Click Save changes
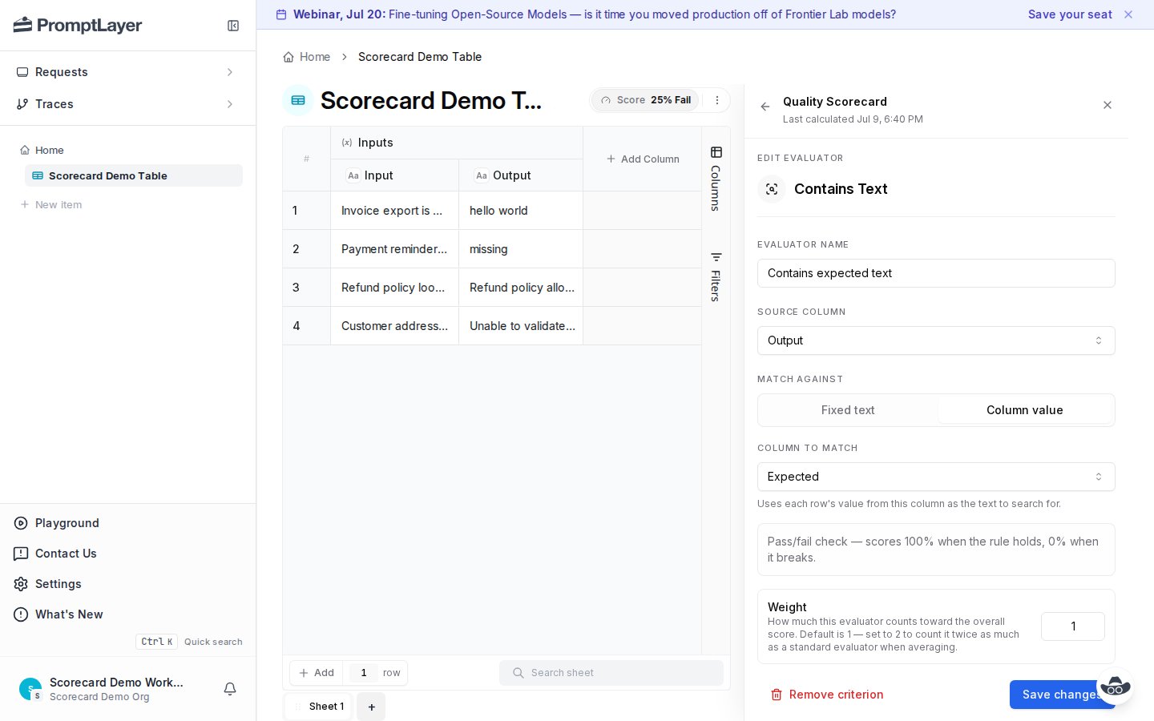 click(1061, 695)
